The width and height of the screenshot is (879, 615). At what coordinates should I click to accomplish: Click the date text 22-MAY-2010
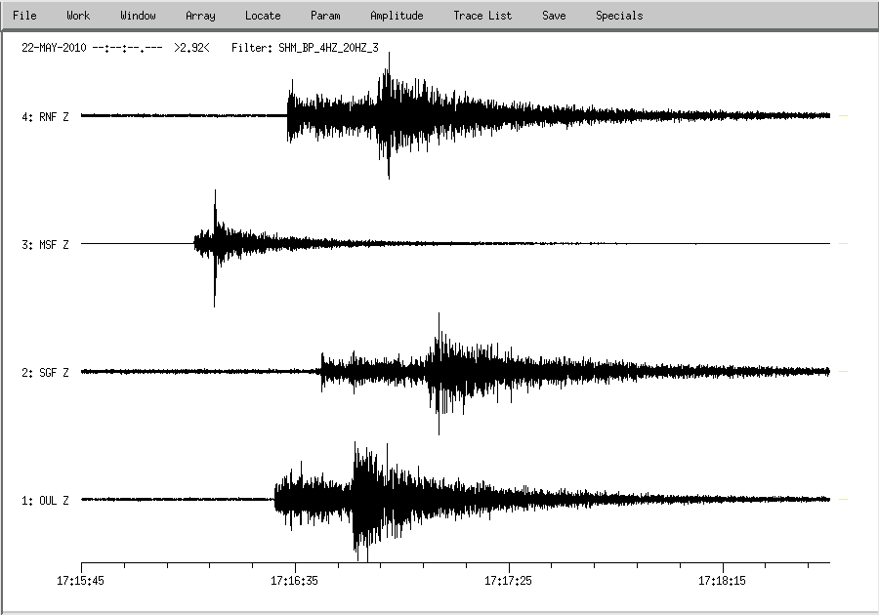(x=54, y=48)
